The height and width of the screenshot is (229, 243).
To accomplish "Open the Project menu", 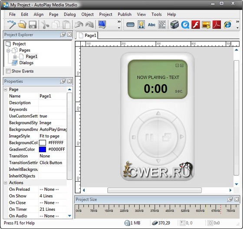I will coord(105,14).
